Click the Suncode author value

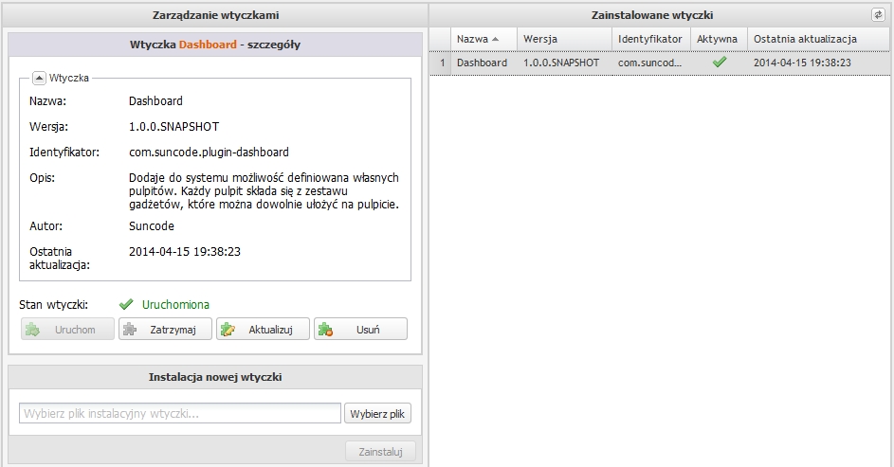pyautogui.click(x=152, y=226)
